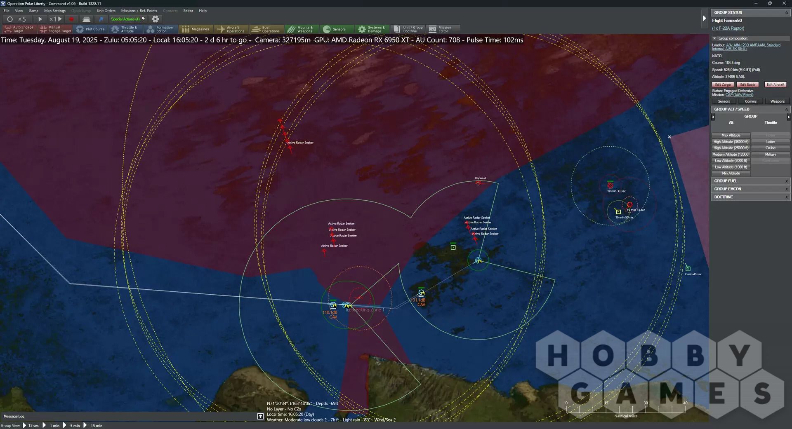Open the AIM-120D AMRAAM loadout link
The height and width of the screenshot is (429, 792).
[746, 47]
